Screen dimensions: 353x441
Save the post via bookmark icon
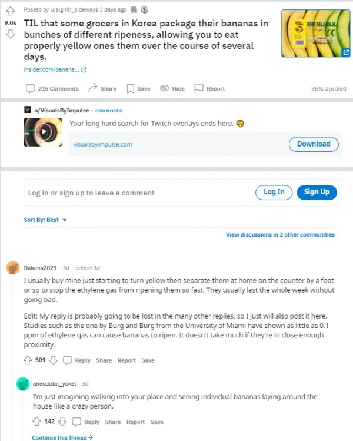point(131,88)
